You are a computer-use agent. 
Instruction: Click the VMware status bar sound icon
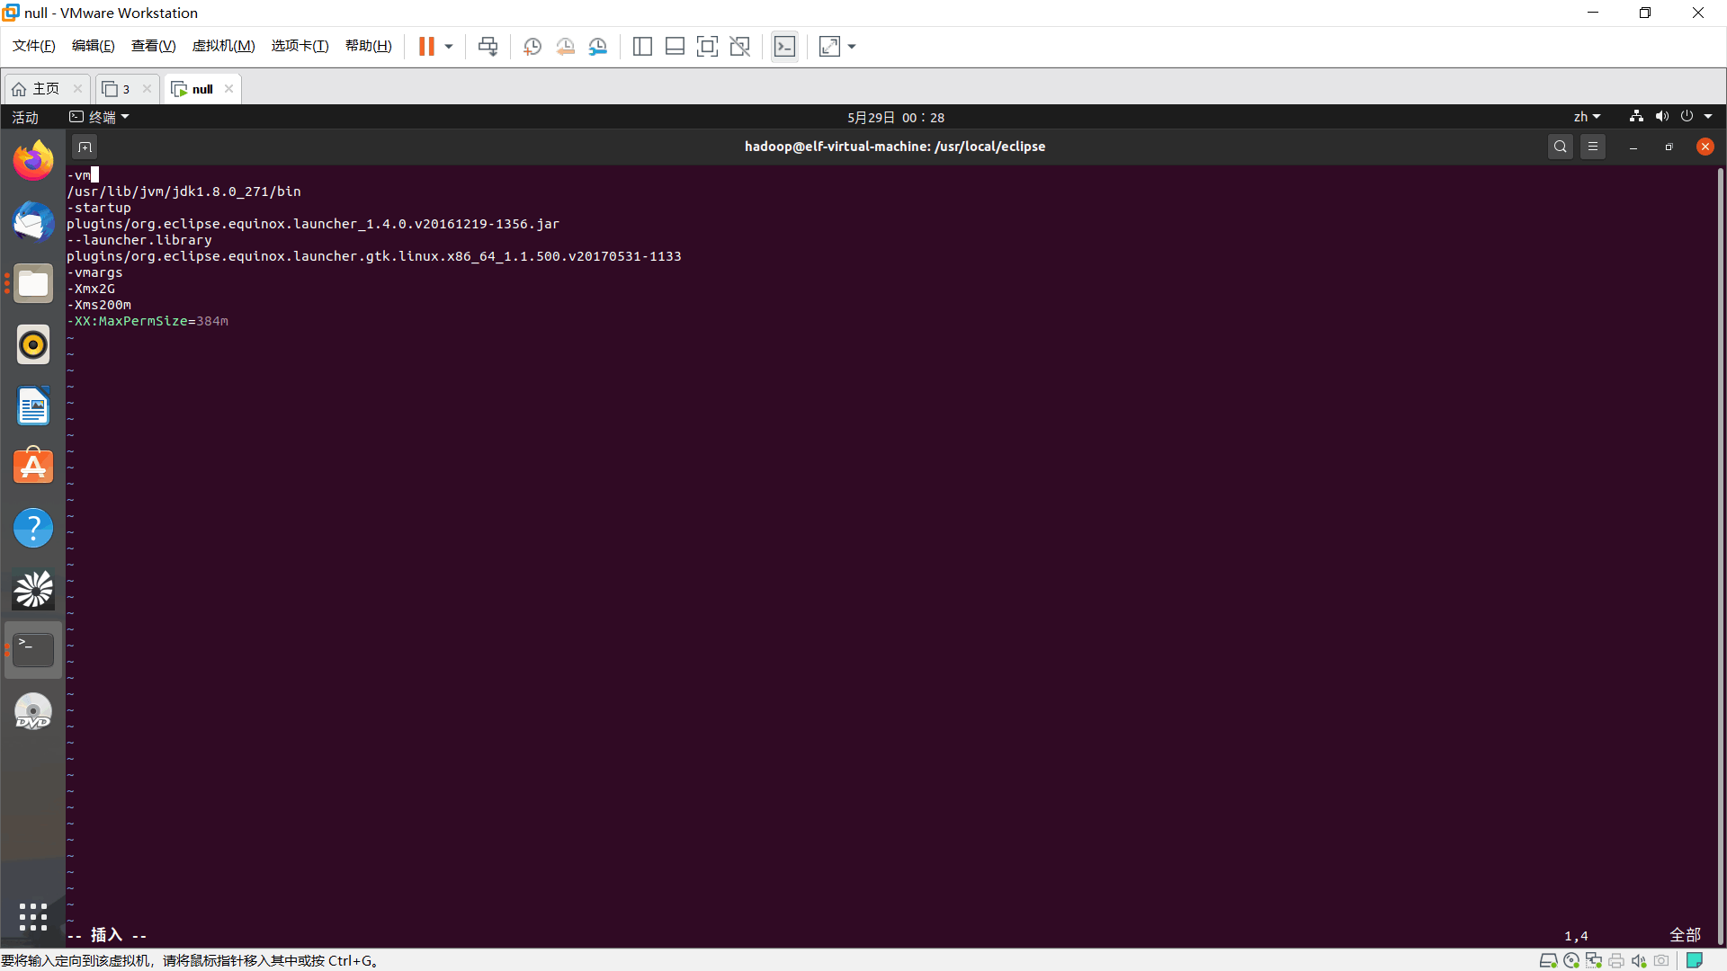click(x=1639, y=961)
